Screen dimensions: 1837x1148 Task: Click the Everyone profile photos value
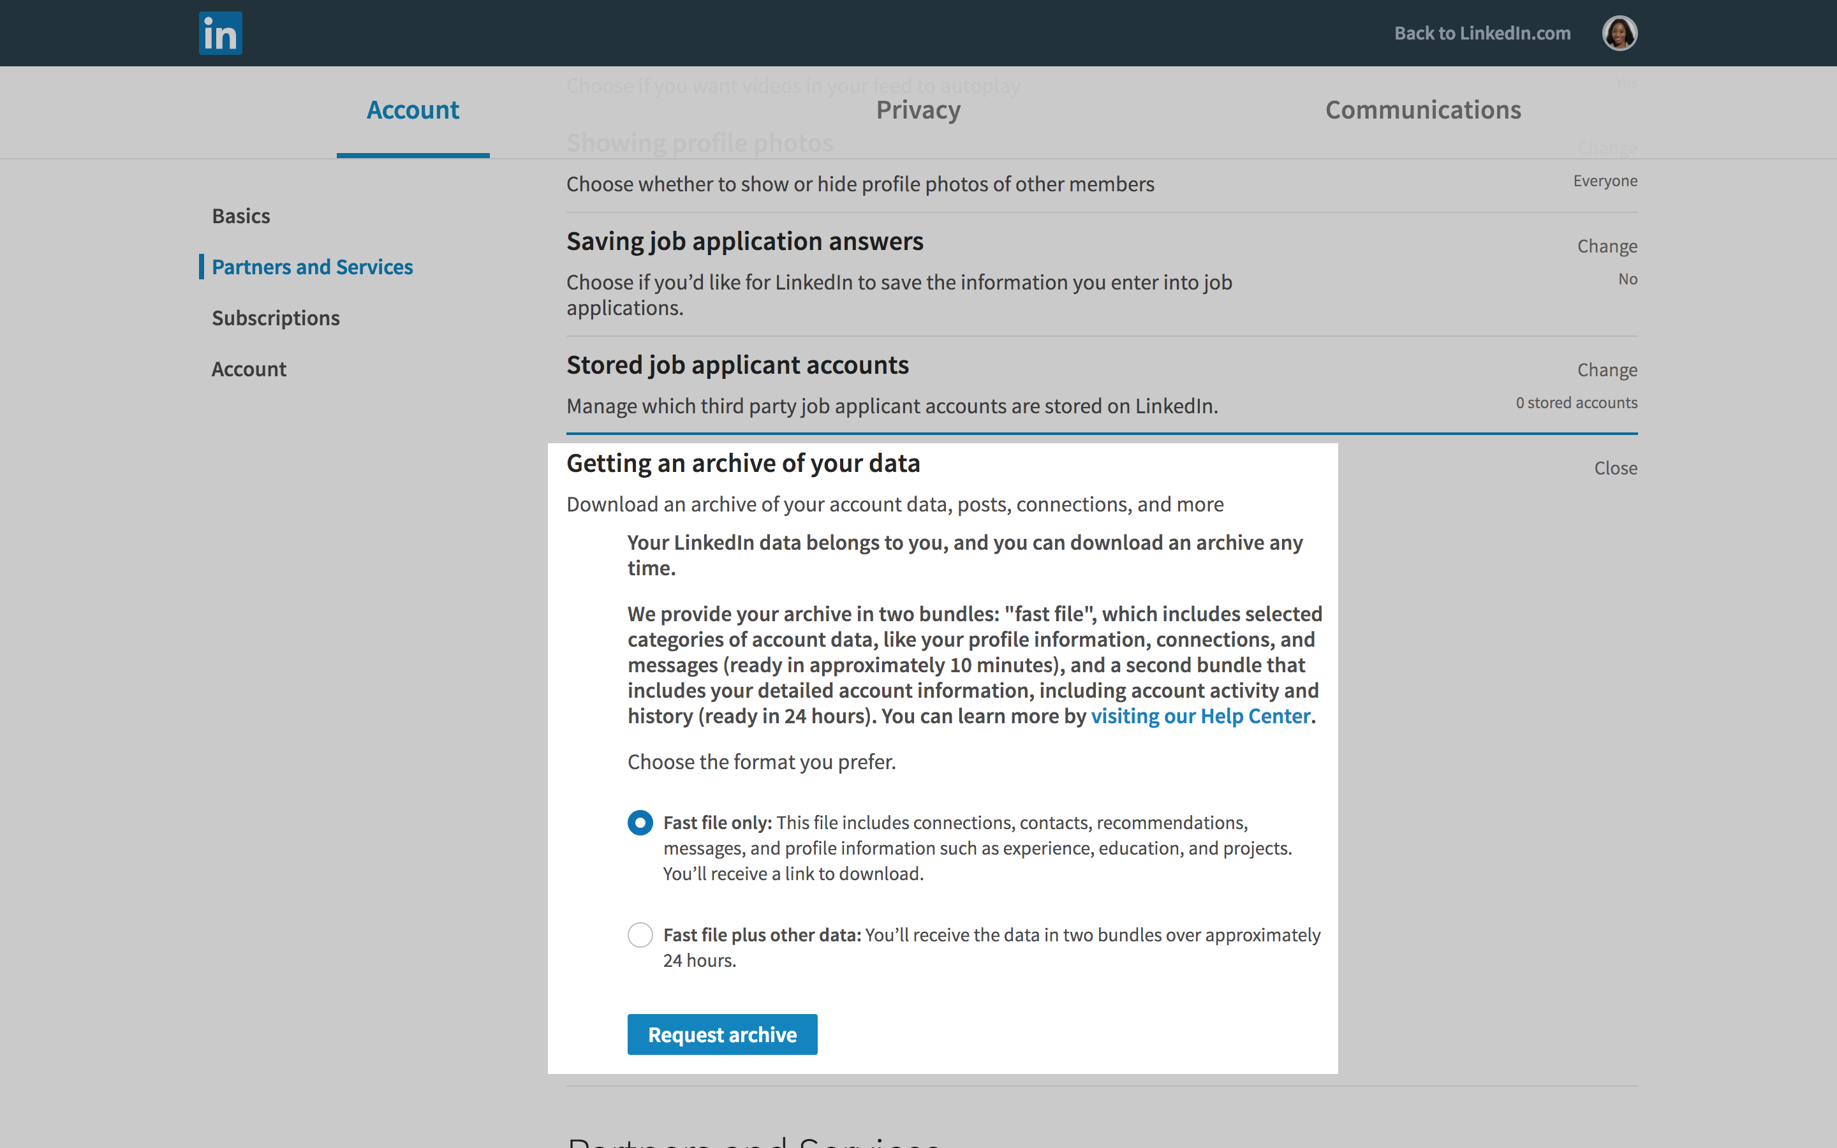pos(1605,182)
